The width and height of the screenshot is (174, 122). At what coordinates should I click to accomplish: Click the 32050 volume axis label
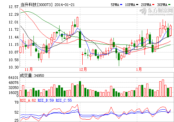(x=13, y=88)
